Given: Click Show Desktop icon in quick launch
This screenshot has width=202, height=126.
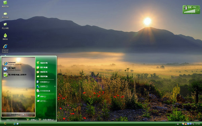Looking at the screenshot, I should click(x=18, y=124).
